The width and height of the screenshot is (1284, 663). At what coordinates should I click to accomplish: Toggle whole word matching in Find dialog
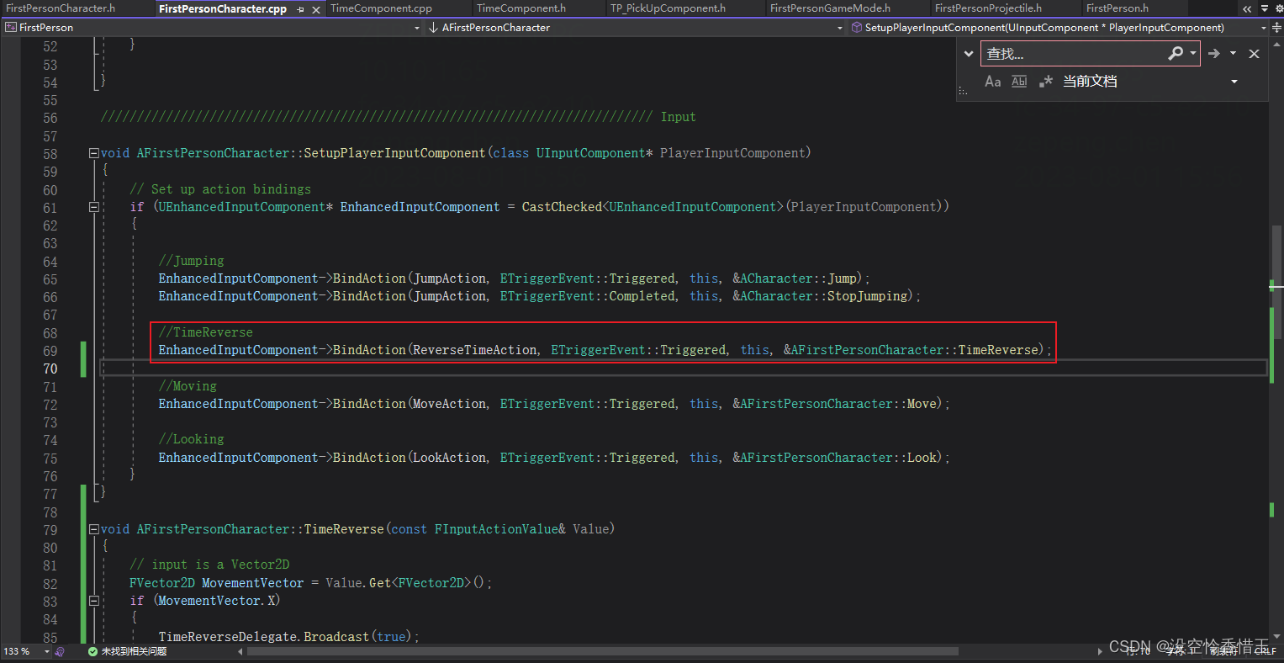(x=1018, y=81)
